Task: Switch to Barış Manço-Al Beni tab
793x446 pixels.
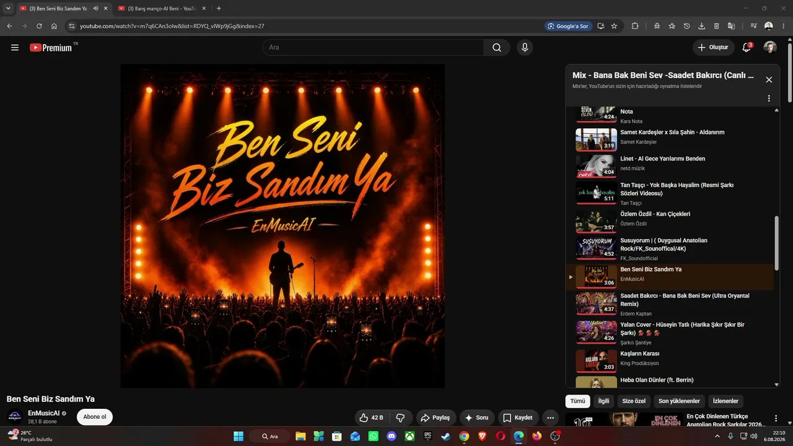Action: click(162, 8)
